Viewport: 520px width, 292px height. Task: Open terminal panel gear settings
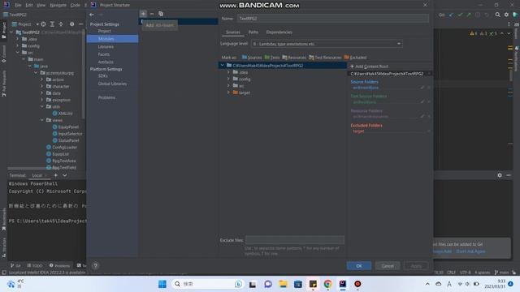(500, 175)
